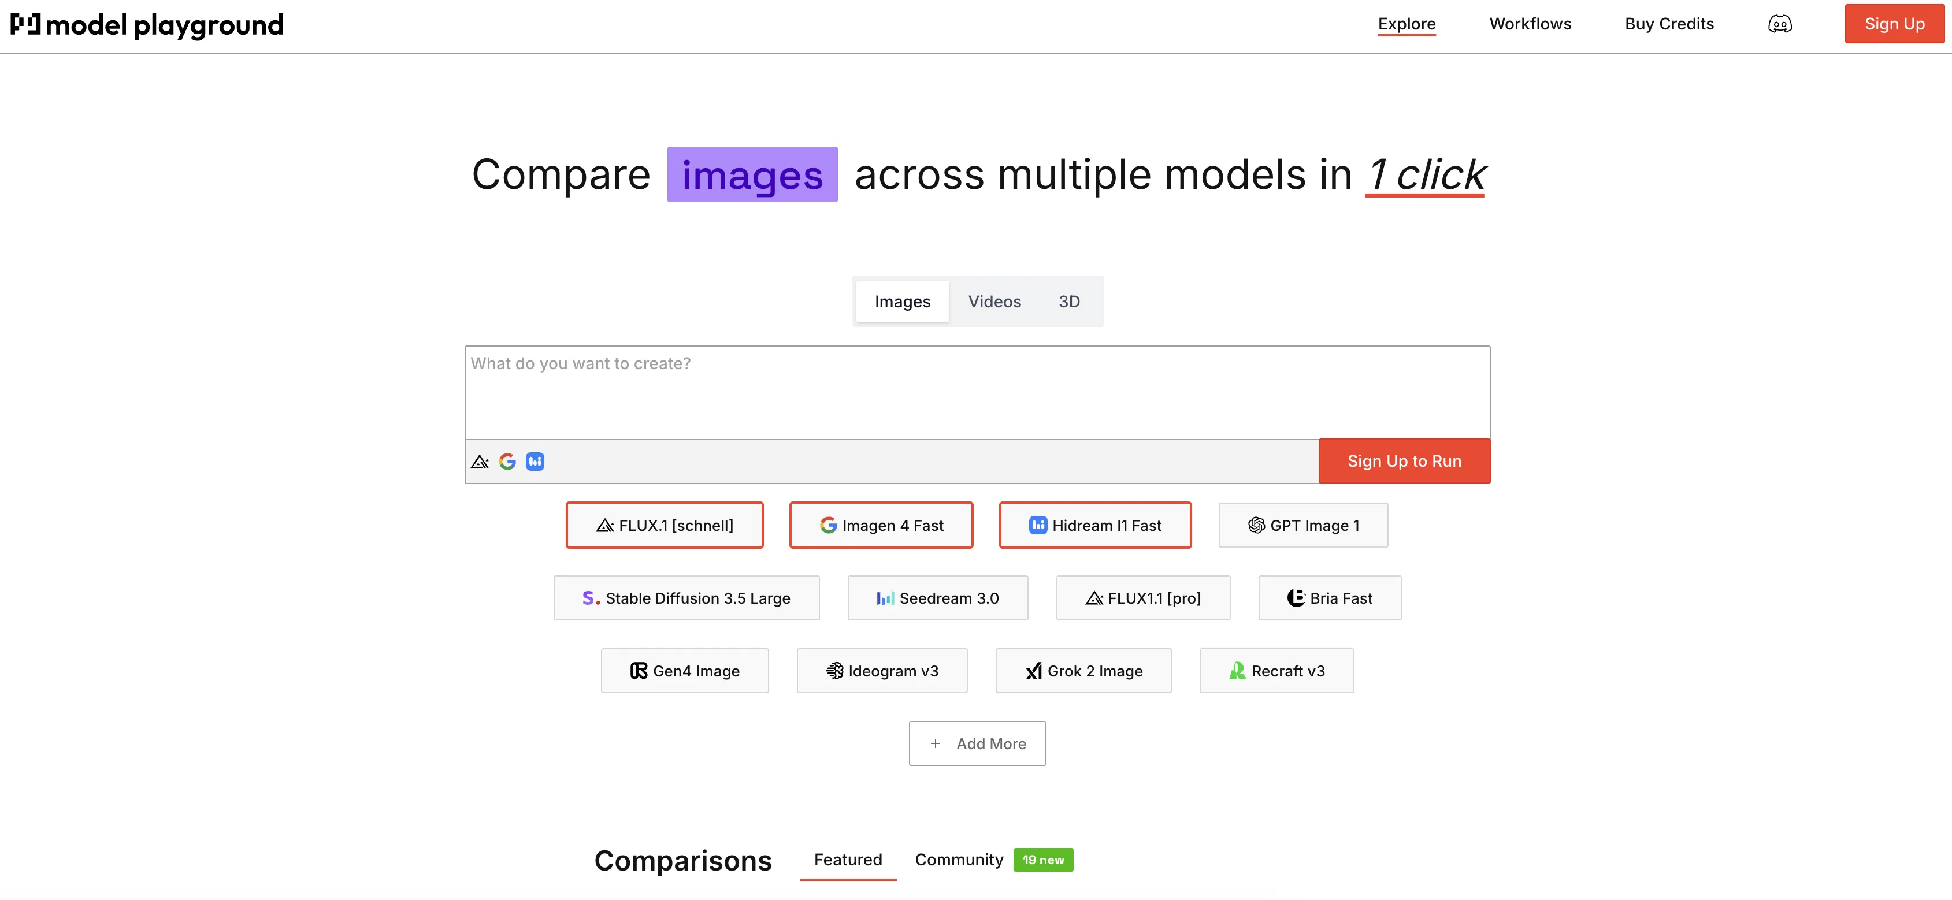The image size is (1952, 900).
Task: Click the Google icon in prompt bar
Action: (507, 462)
